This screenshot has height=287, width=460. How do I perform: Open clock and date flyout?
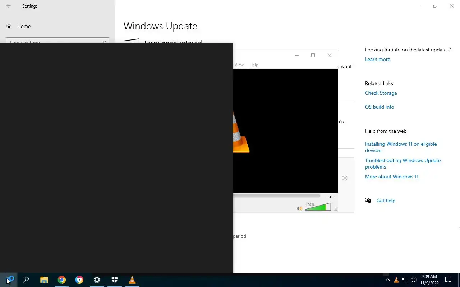pyautogui.click(x=429, y=280)
